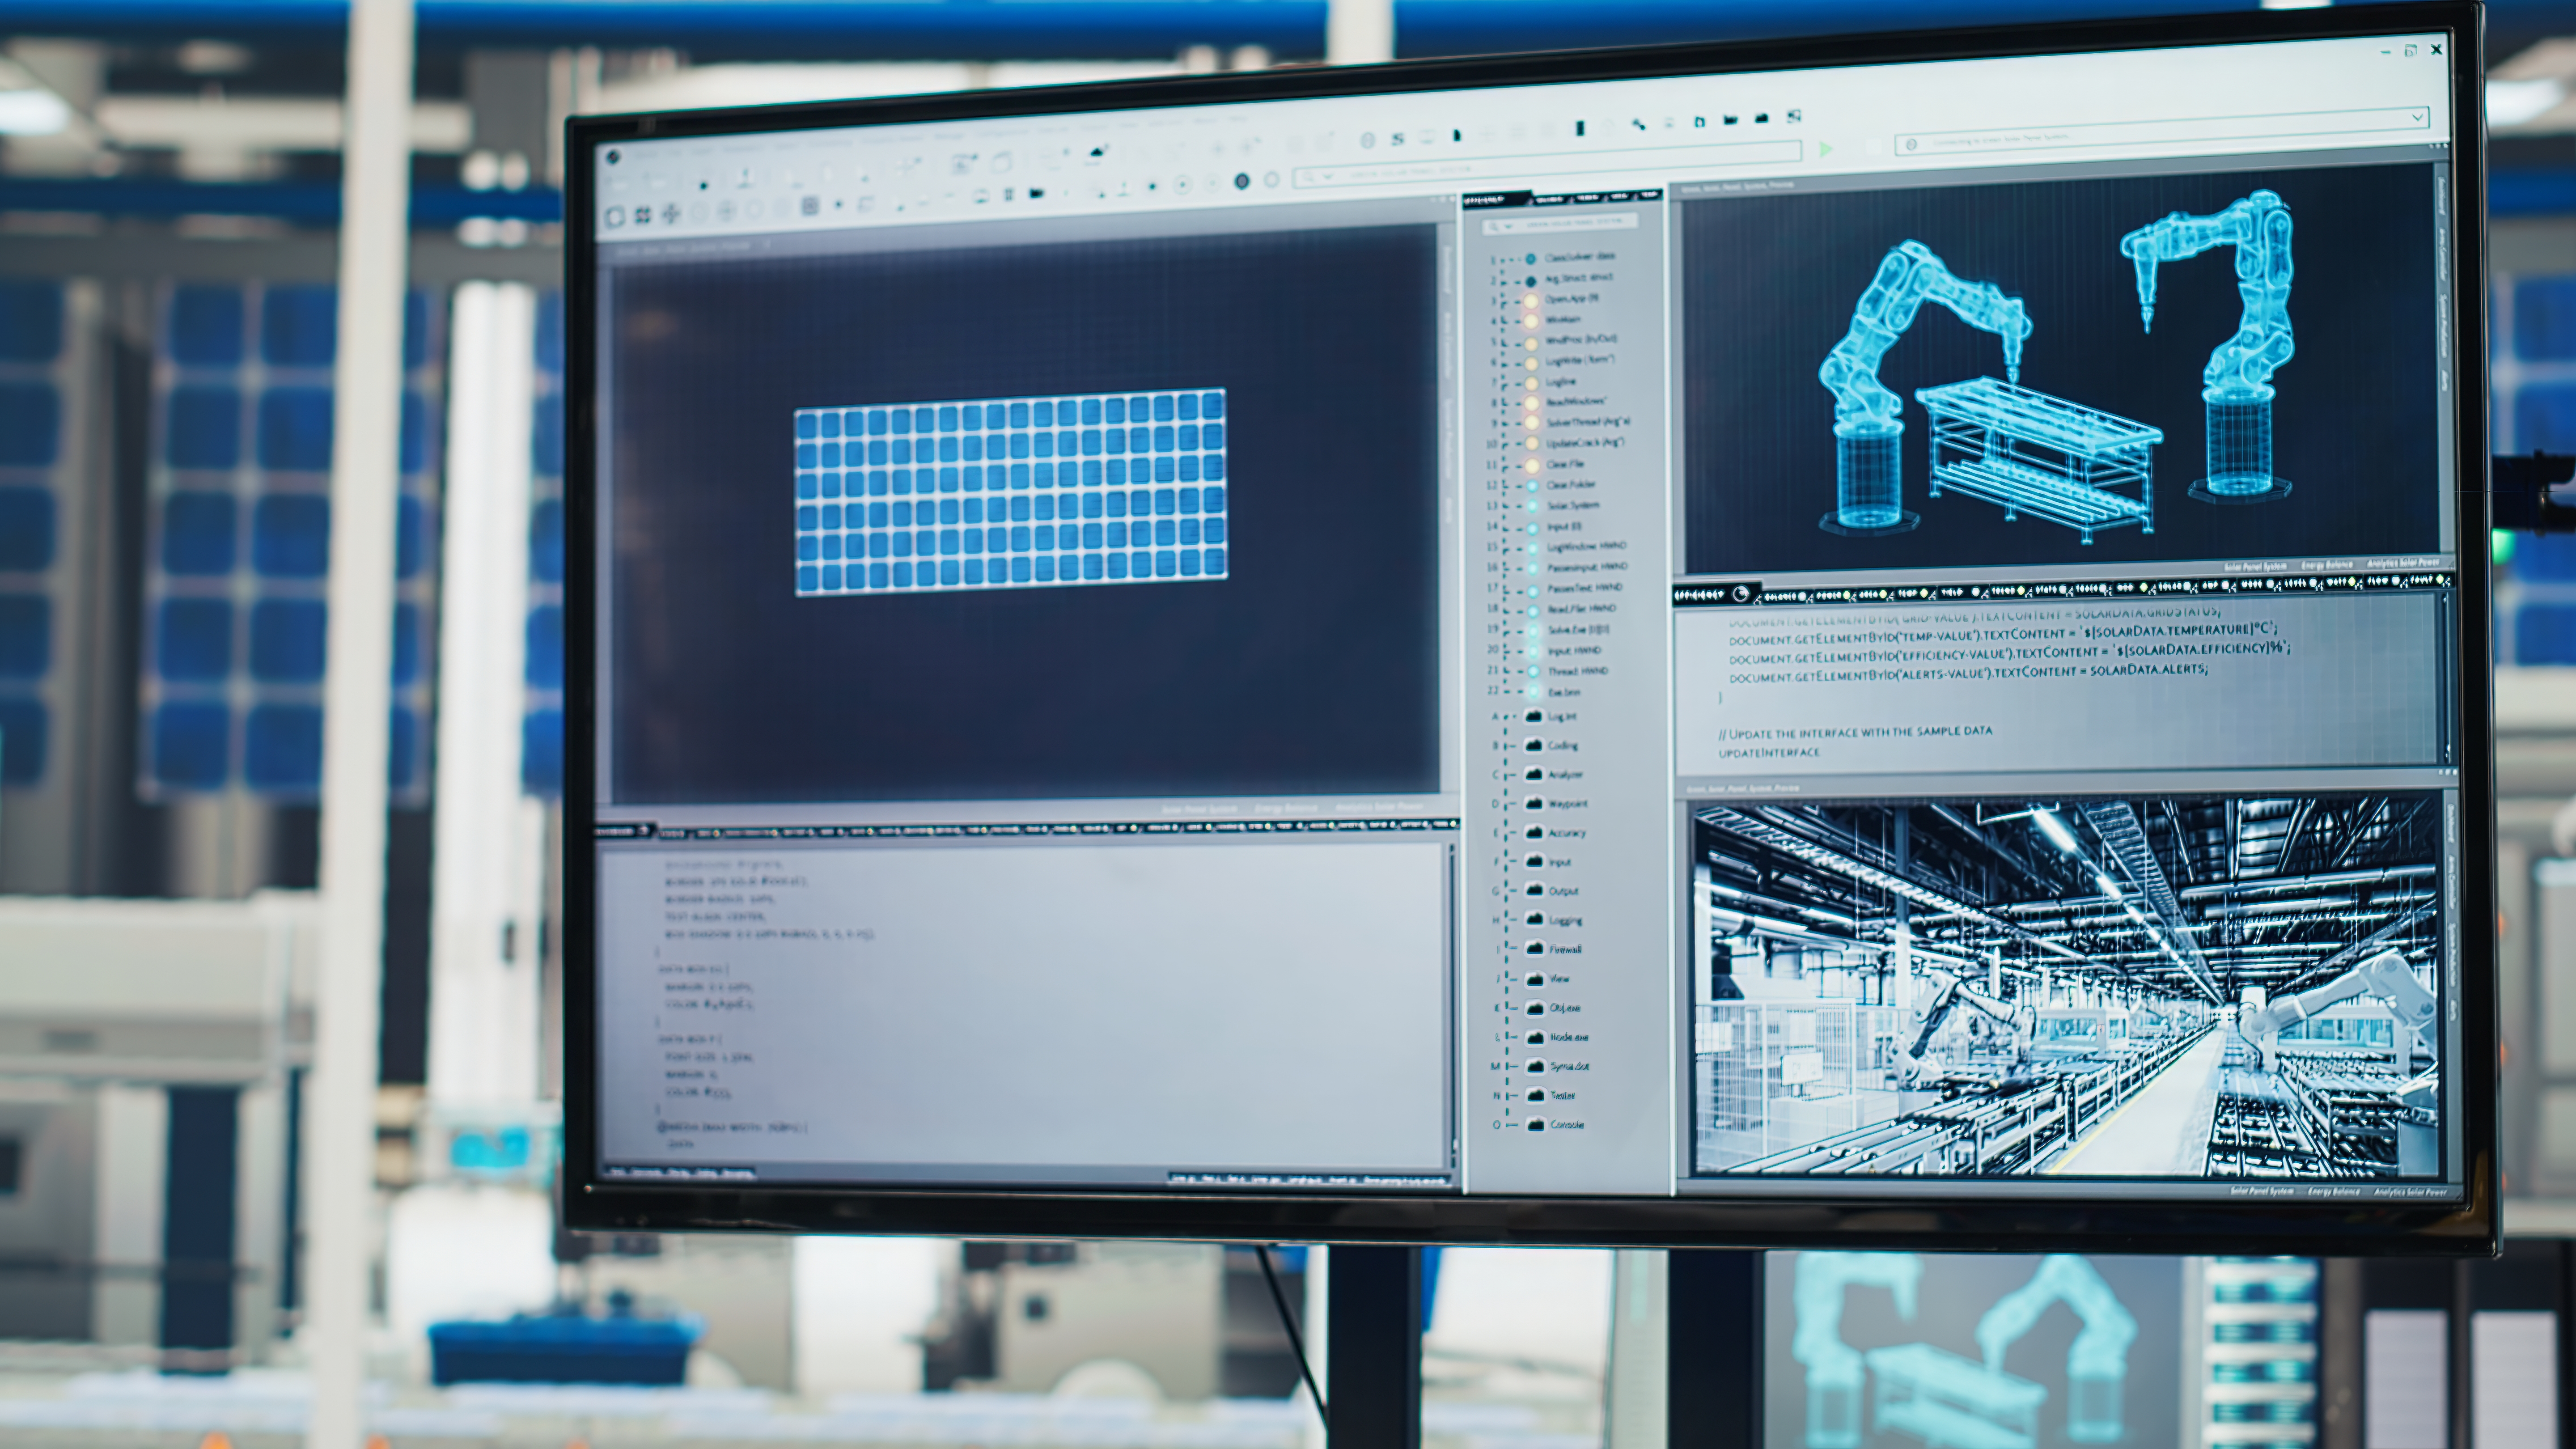Toggle the filled radio circle in toolbar

click(x=1242, y=181)
